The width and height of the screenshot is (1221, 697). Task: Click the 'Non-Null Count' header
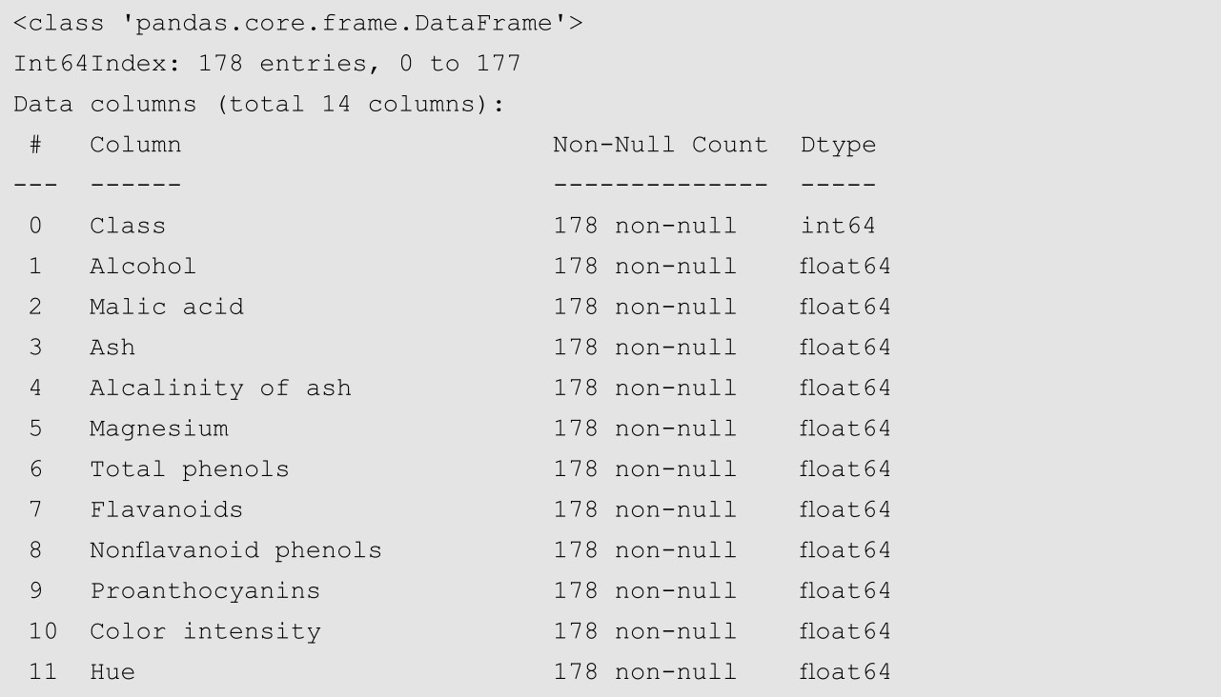661,145
